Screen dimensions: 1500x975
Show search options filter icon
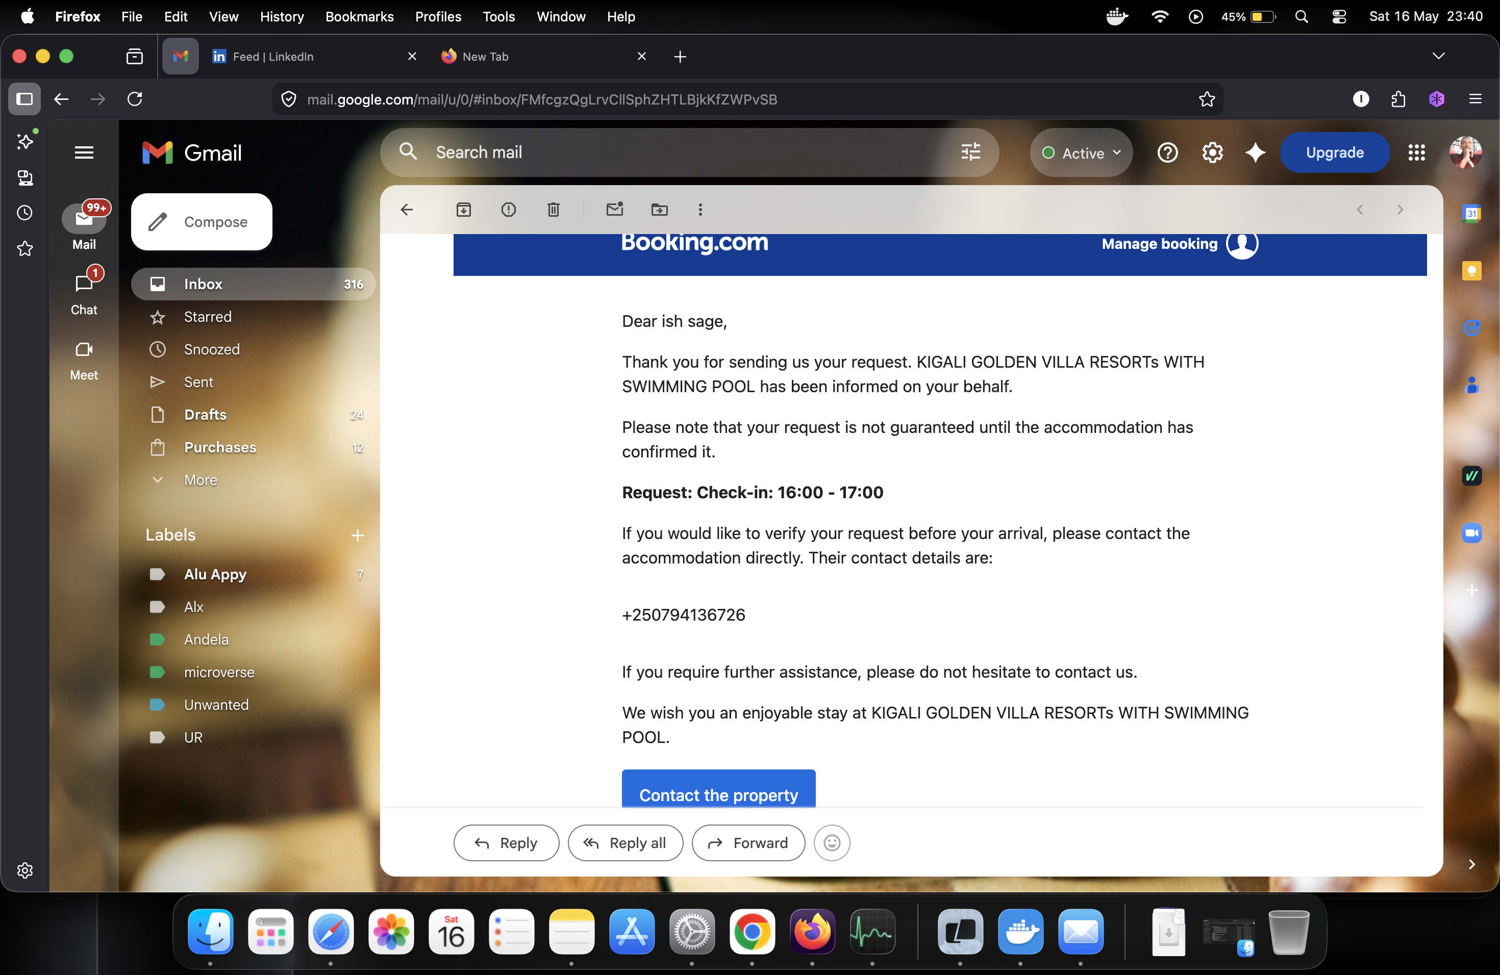[x=970, y=152]
